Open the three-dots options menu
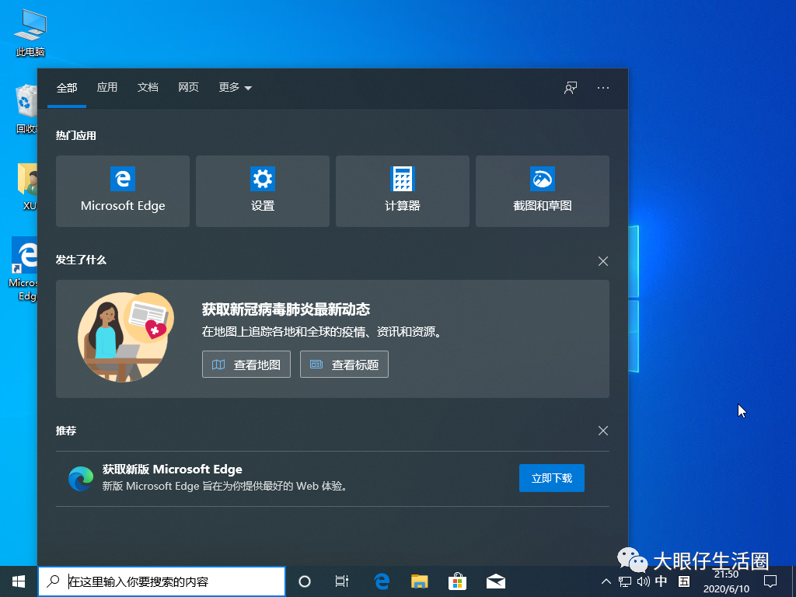Image resolution: width=796 pixels, height=597 pixels. 603,88
